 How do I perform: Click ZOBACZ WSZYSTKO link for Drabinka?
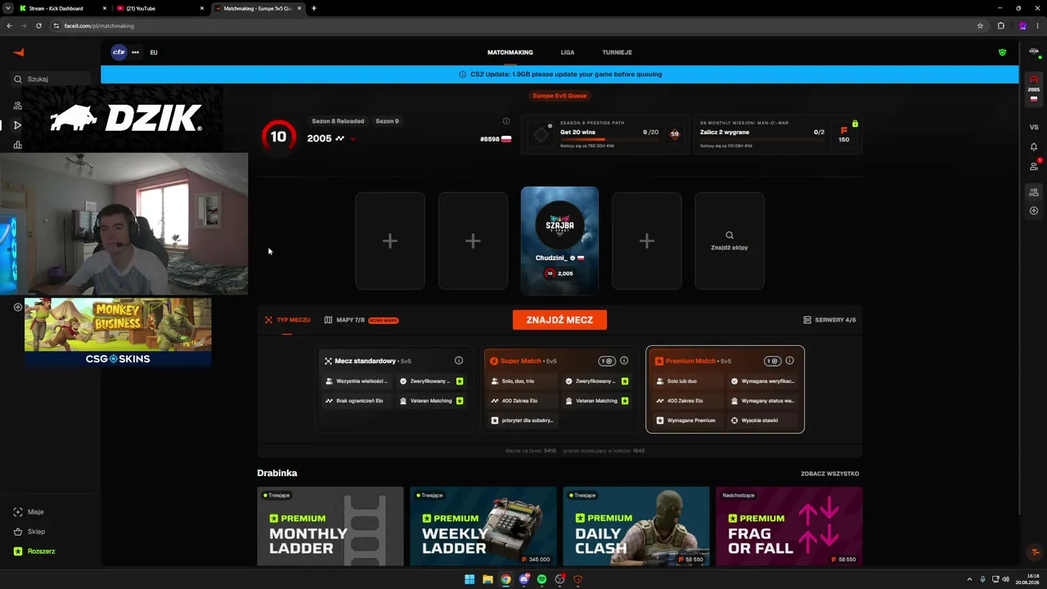pos(829,474)
